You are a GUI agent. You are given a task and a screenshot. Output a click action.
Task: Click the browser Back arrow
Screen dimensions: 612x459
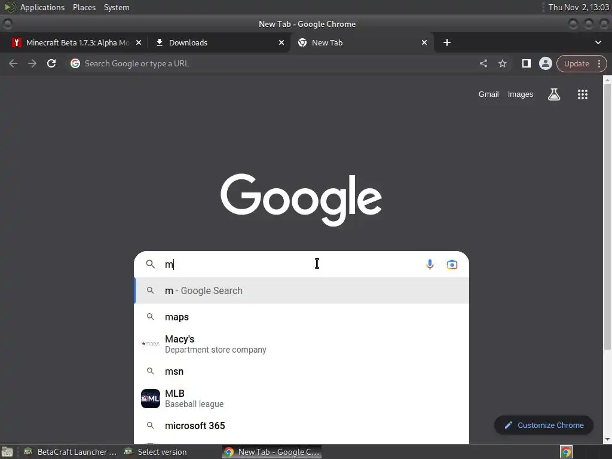point(13,63)
